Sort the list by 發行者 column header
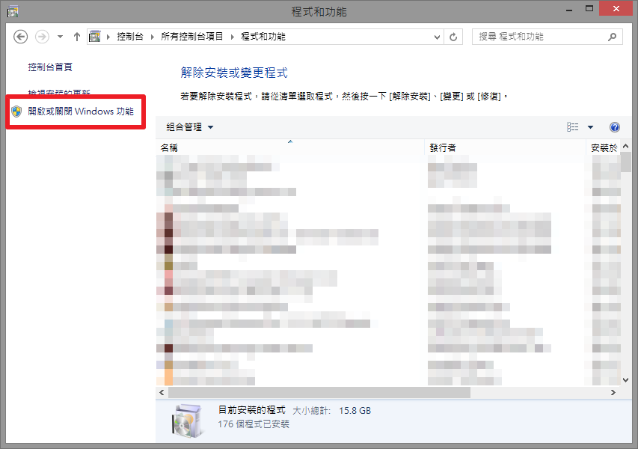The width and height of the screenshot is (638, 449). click(443, 148)
